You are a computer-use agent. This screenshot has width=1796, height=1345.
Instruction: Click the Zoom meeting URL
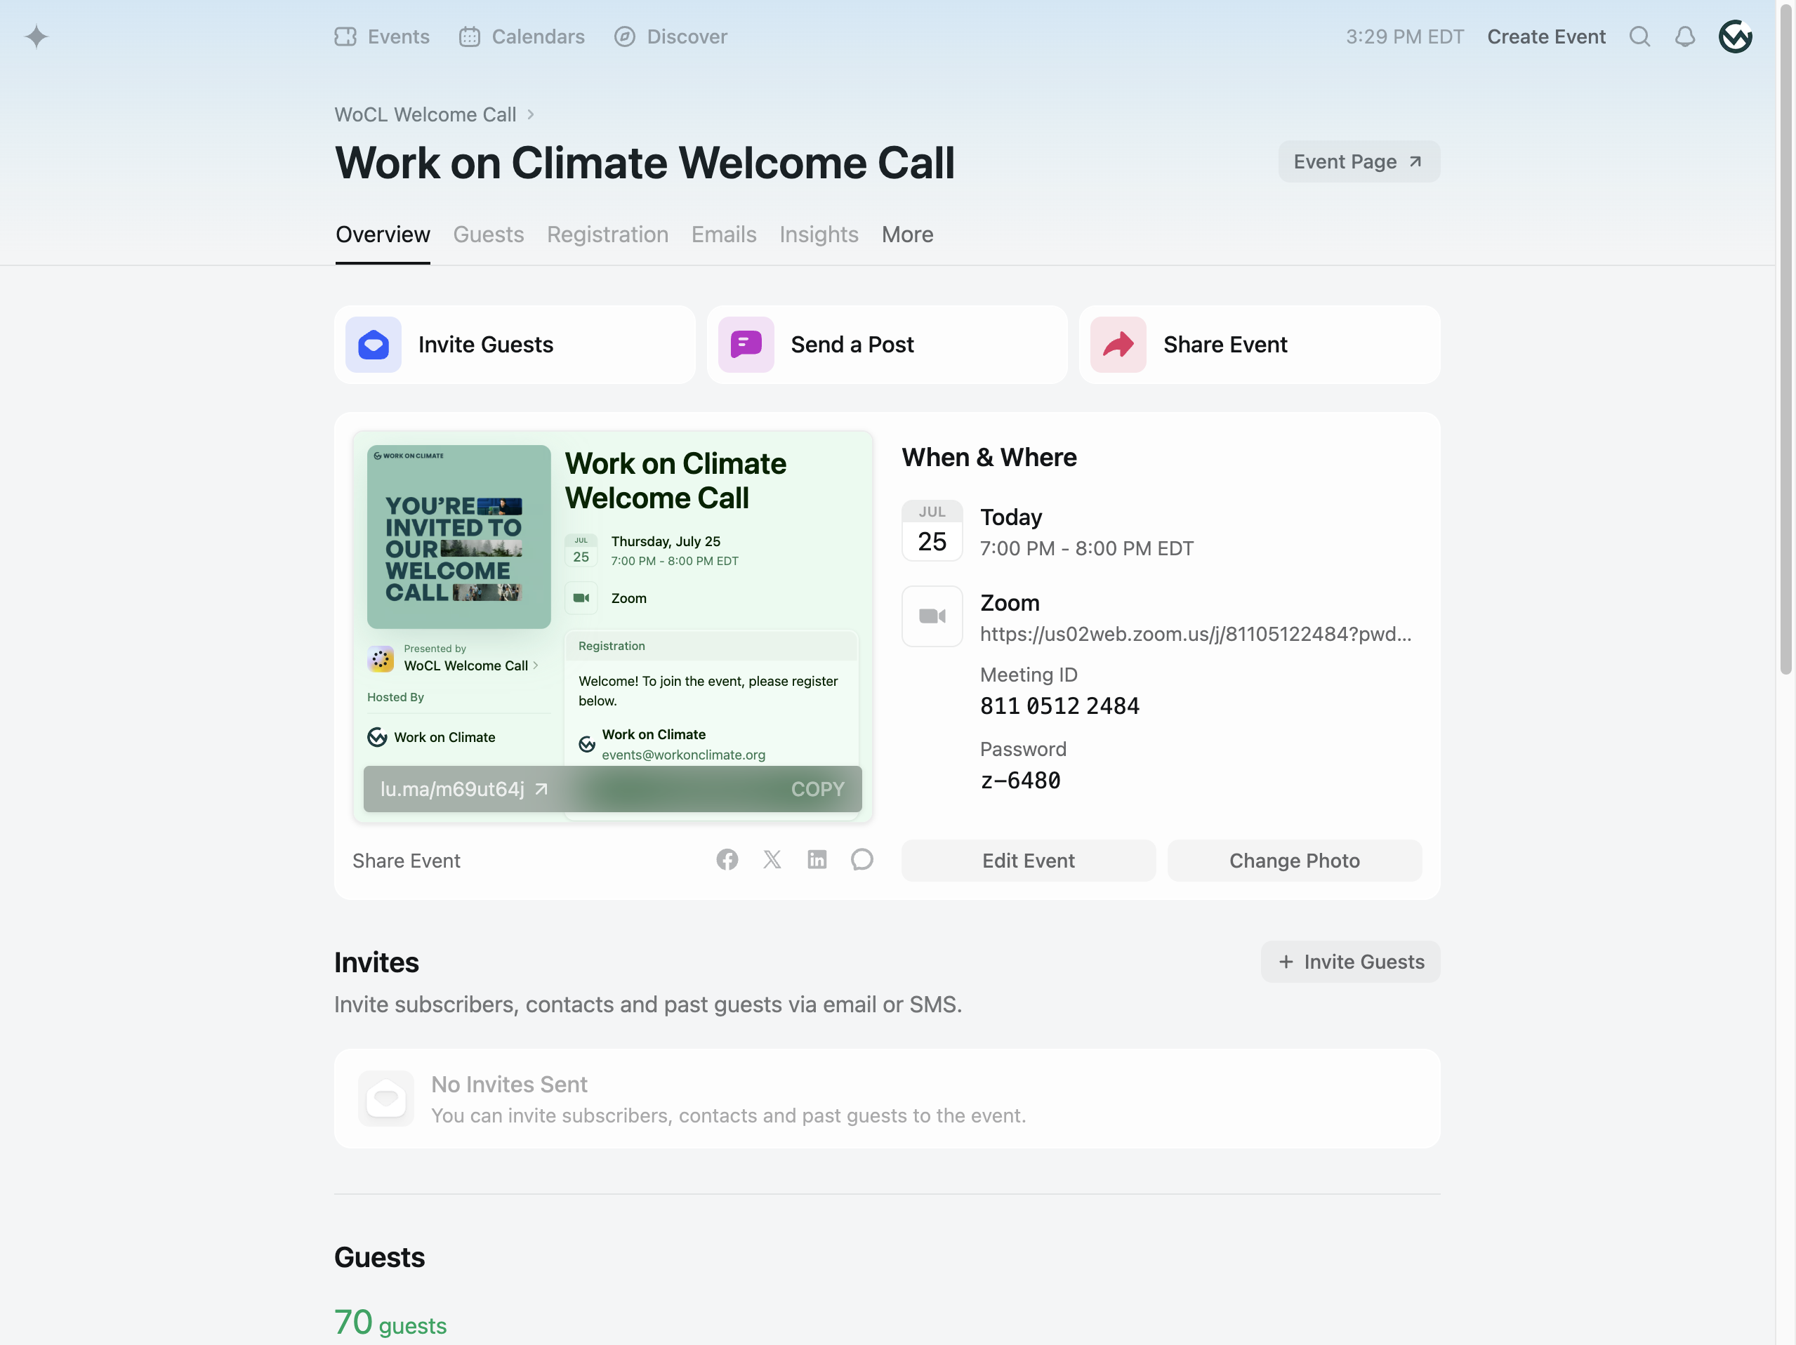tap(1195, 634)
